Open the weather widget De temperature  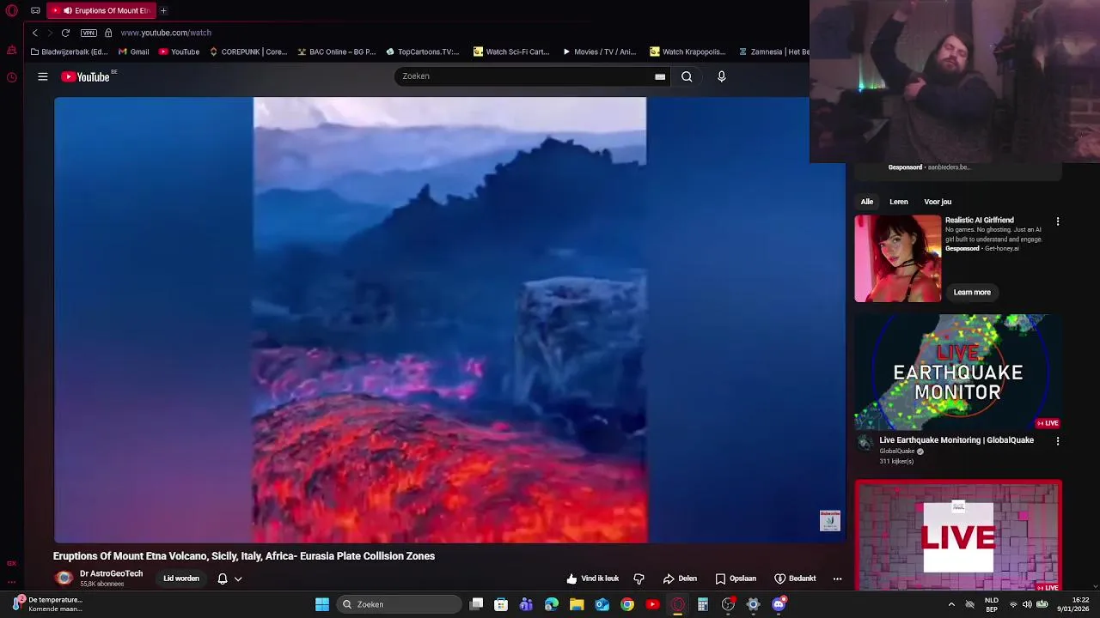(x=47, y=604)
